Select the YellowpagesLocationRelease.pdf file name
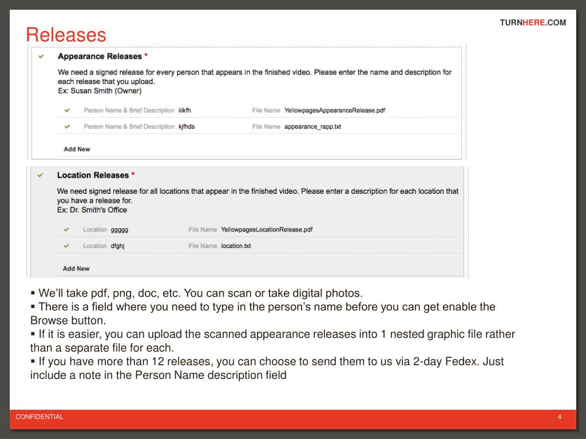This screenshot has height=439, width=586. click(x=267, y=229)
